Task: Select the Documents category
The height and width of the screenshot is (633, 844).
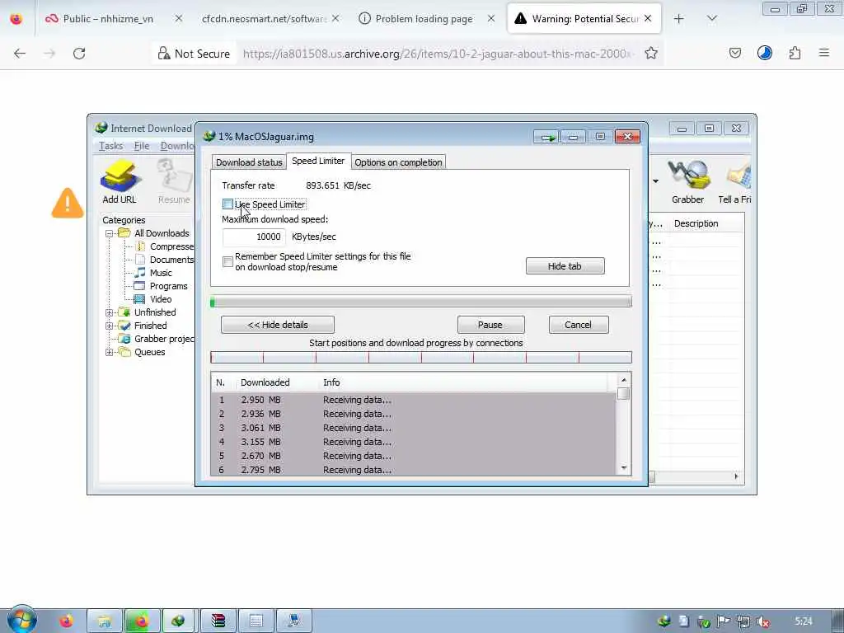Action: pos(171,260)
